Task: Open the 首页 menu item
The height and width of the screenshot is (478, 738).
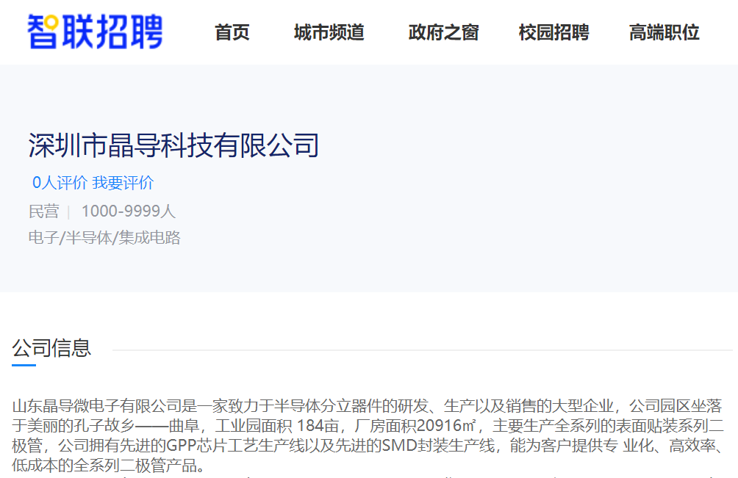Action: click(x=232, y=32)
